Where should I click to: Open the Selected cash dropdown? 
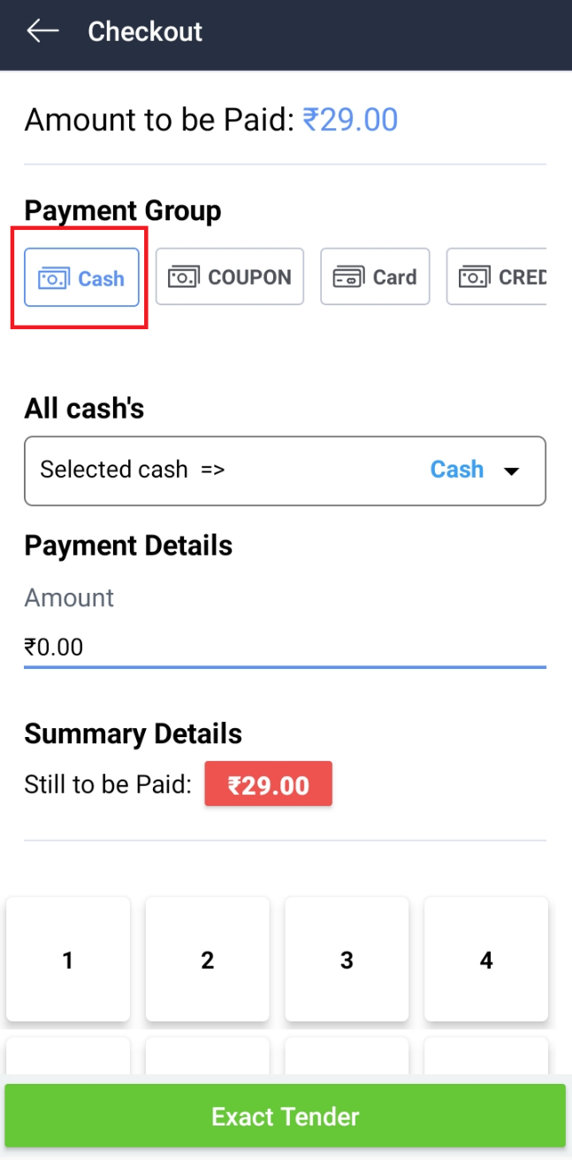pos(285,470)
